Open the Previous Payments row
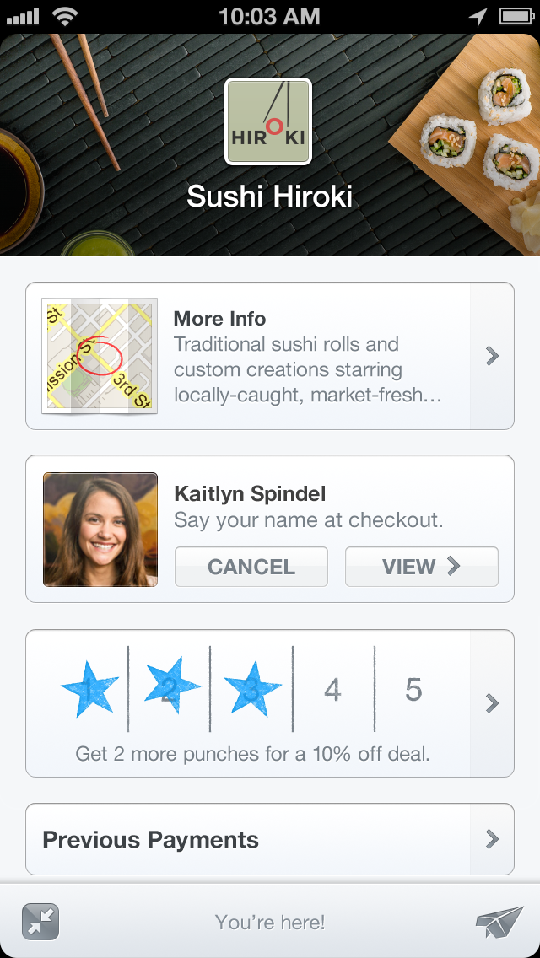Image resolution: width=540 pixels, height=958 pixels. (245, 839)
